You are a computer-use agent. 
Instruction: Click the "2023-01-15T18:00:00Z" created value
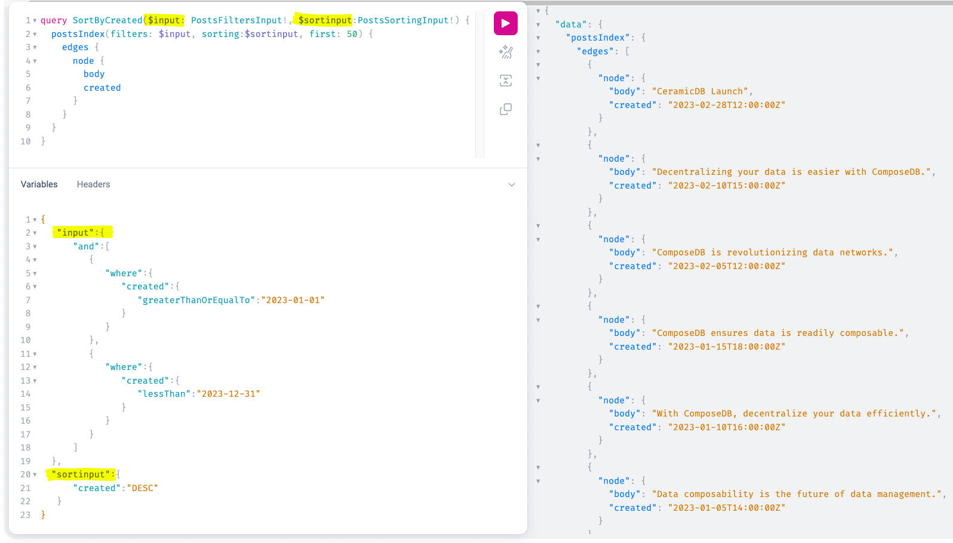point(727,347)
